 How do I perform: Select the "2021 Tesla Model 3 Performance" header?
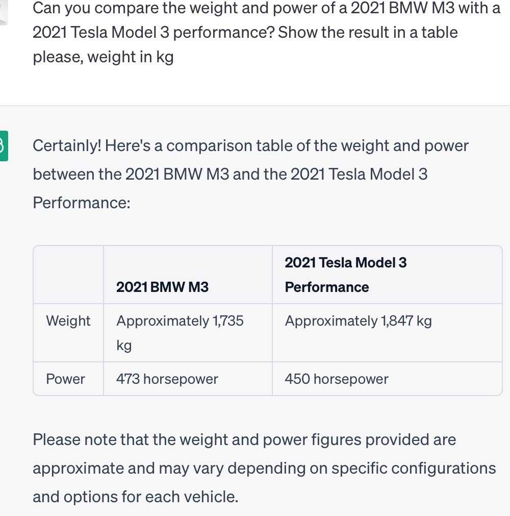[x=345, y=275]
